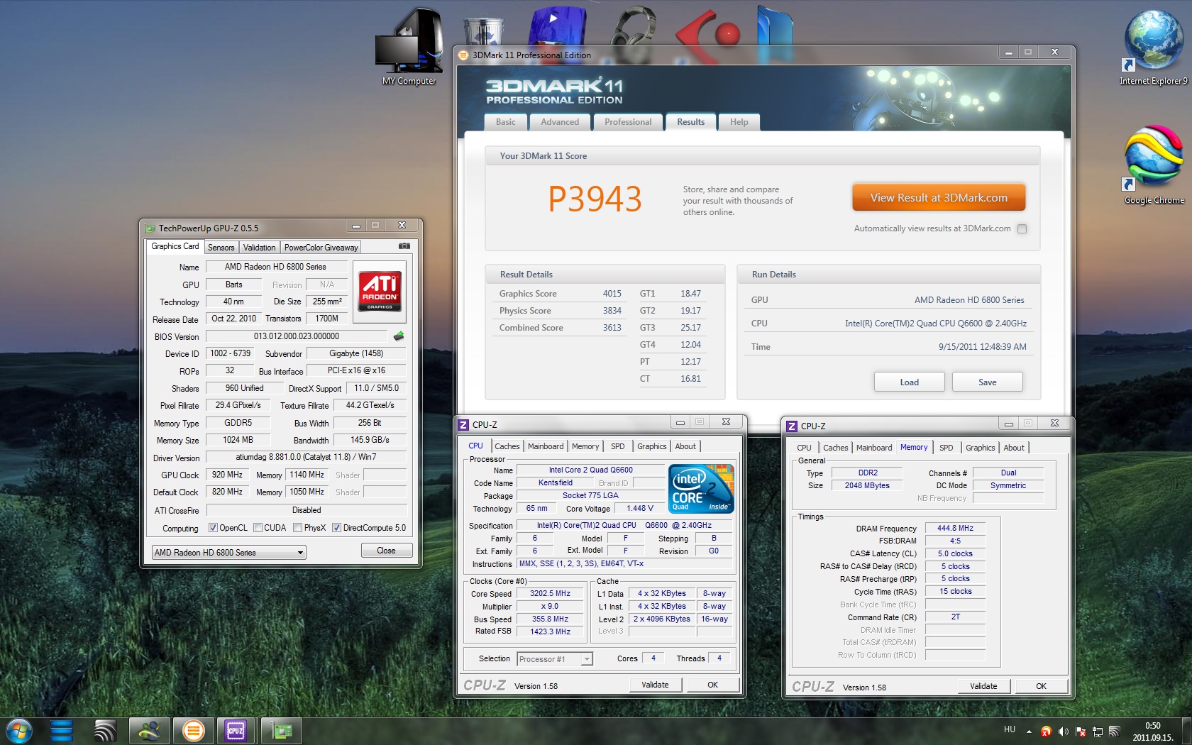Screen dimensions: 1192x745
Task: Switch to the GPU-Z taskbar button
Action: tap(282, 730)
